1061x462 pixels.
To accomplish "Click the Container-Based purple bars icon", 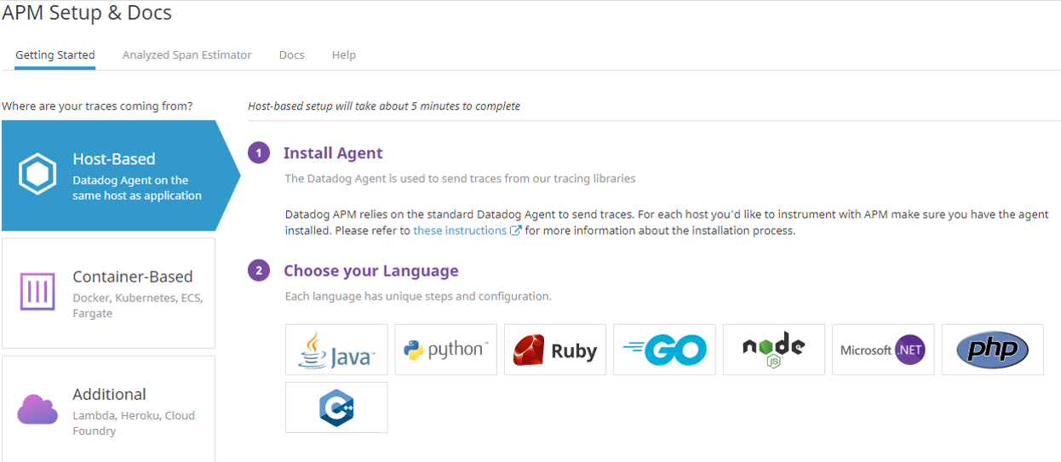I will coord(37,293).
